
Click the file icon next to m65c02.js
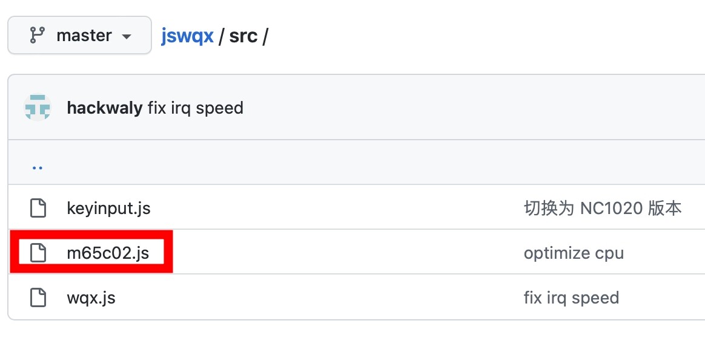pos(39,253)
